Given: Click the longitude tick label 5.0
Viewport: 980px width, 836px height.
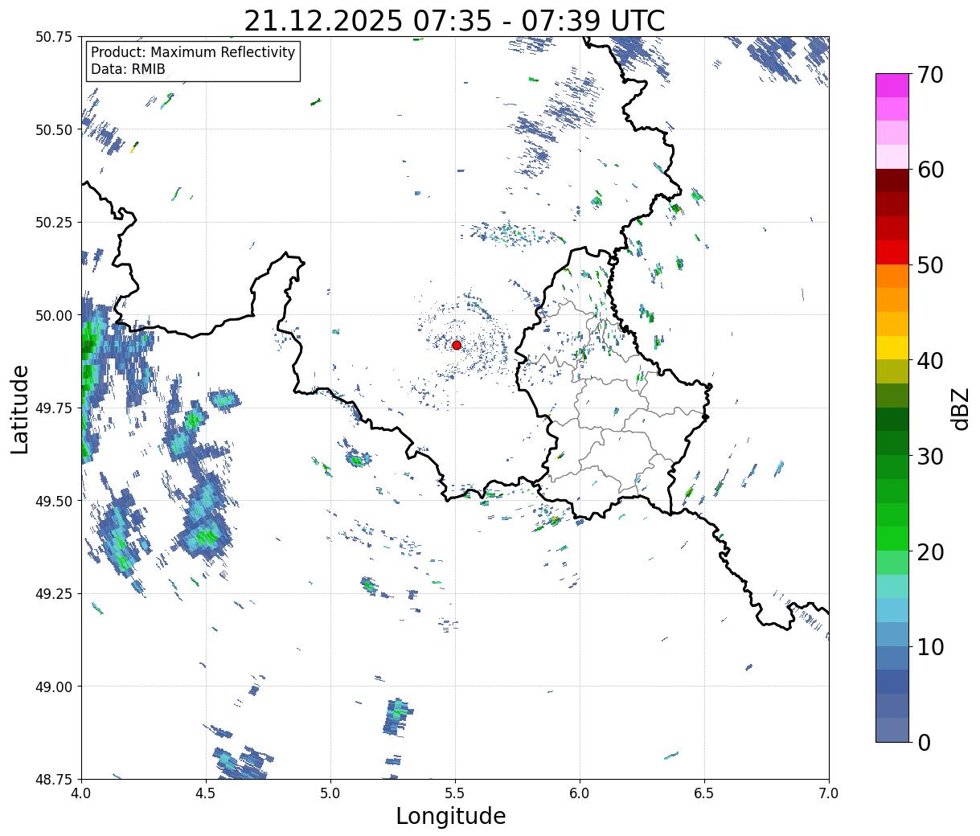Looking at the screenshot, I should click(330, 793).
